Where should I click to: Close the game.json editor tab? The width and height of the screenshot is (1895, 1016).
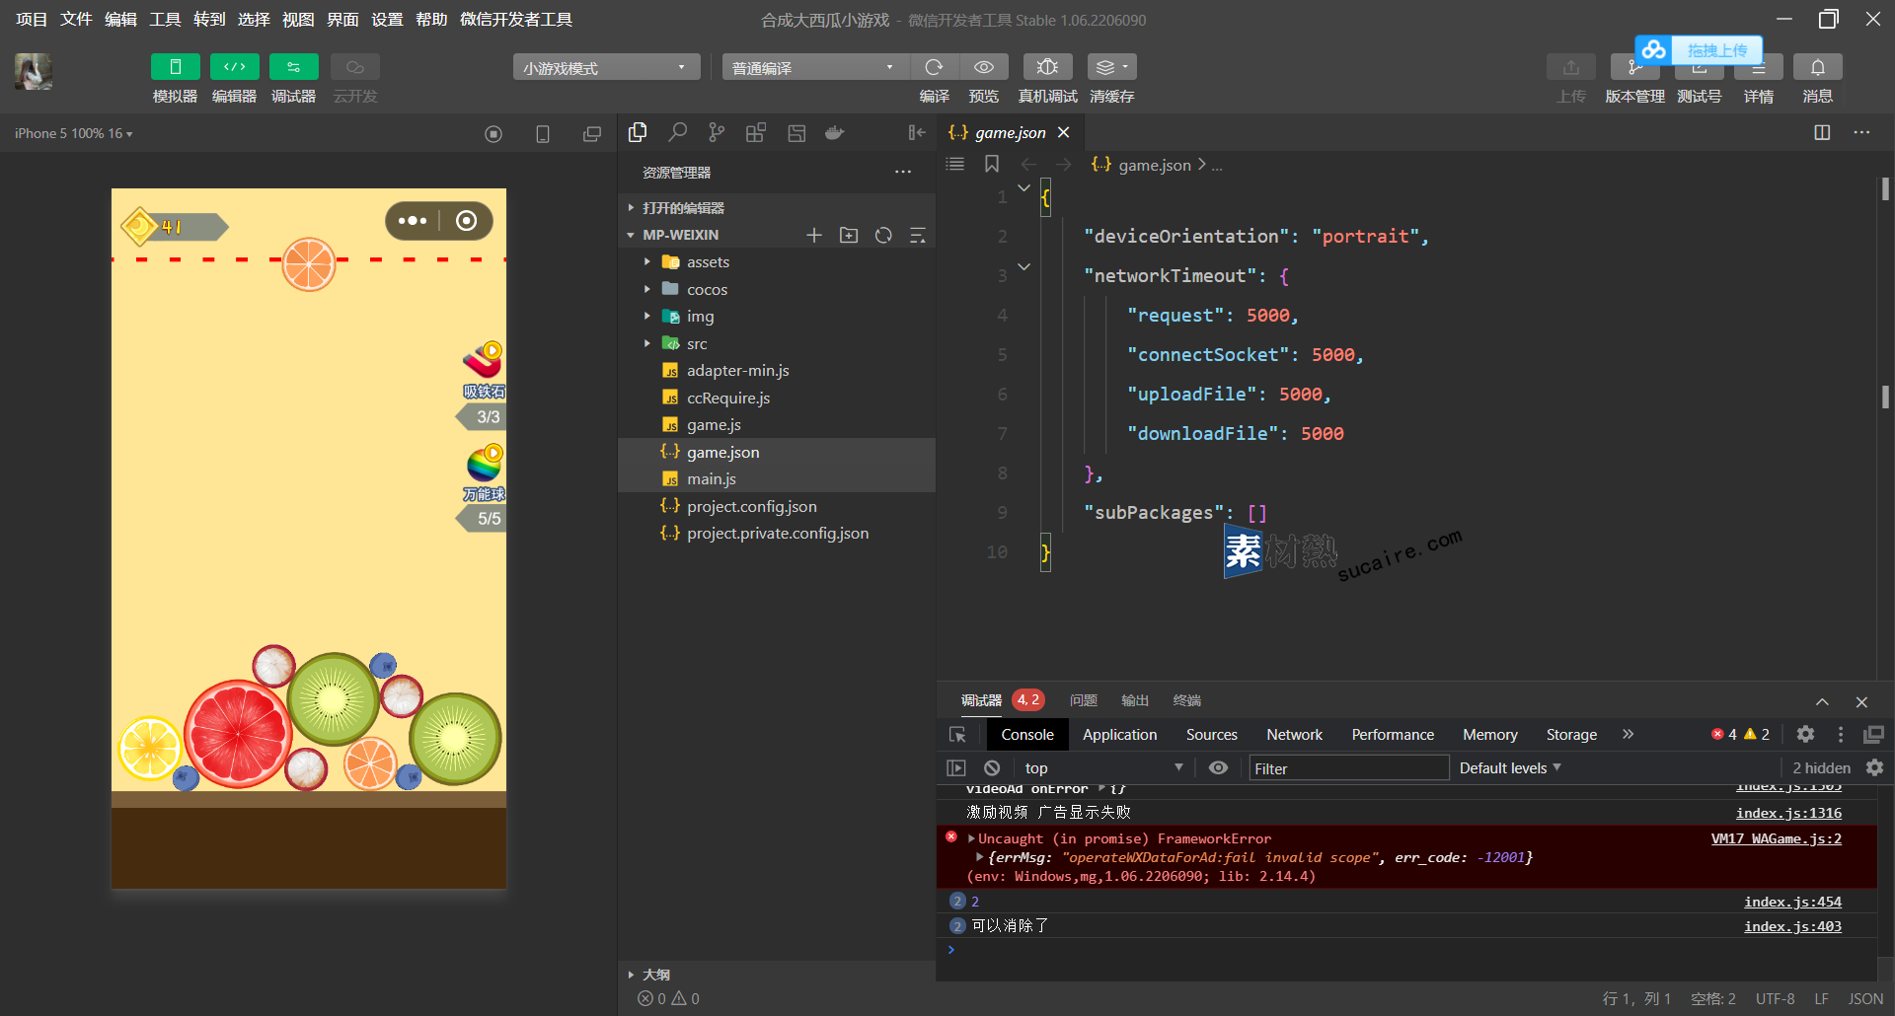click(x=1064, y=132)
